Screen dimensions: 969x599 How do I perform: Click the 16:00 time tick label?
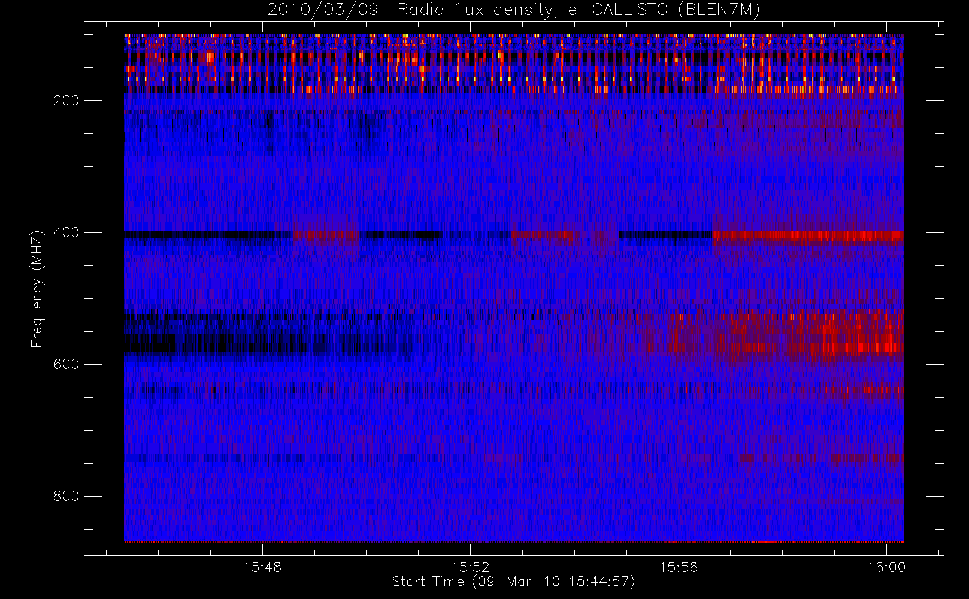(886, 567)
